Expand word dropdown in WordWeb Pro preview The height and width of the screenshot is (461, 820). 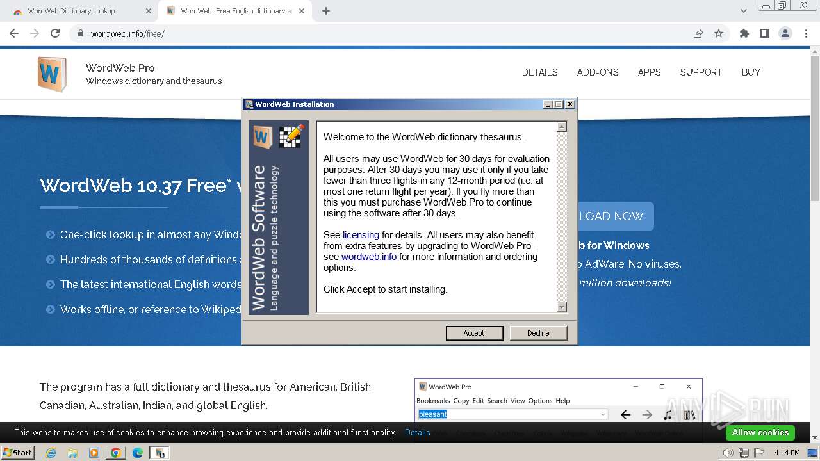[603, 414]
